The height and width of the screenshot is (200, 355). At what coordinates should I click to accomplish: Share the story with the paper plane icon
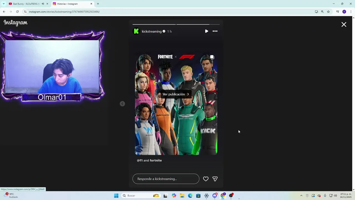215,179
